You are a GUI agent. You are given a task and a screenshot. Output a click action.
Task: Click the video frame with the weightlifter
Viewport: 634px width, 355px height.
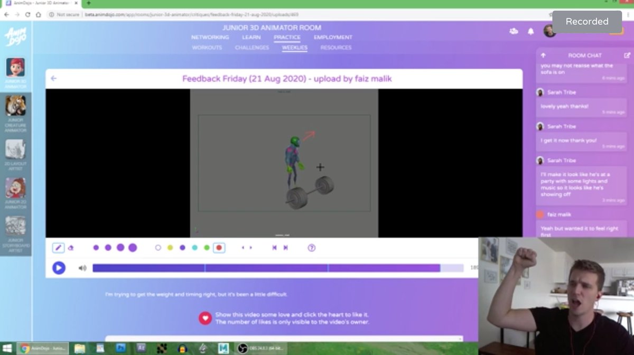pos(284,163)
